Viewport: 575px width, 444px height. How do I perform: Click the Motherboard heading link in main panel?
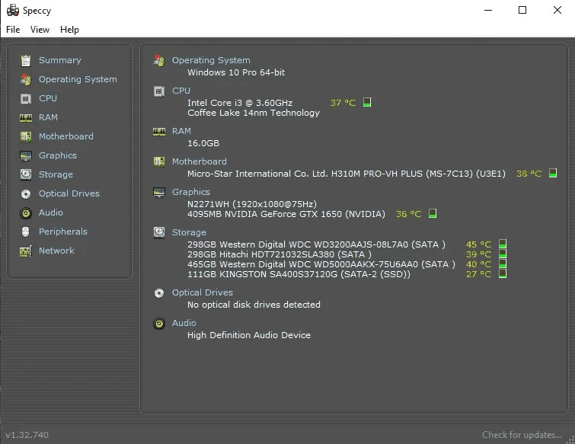[x=200, y=161]
